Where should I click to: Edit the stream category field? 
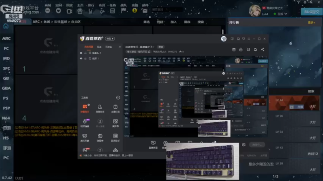(x=138, y=52)
